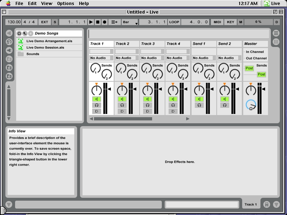Collapse Info View with bottom-left triangle button
This screenshot has width=287, height=215.
pyautogui.click(x=9, y=204)
